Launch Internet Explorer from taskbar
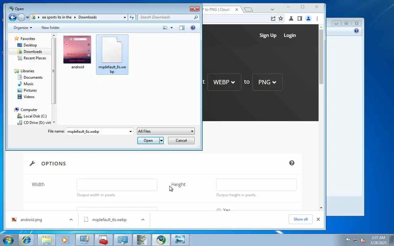 point(26,240)
